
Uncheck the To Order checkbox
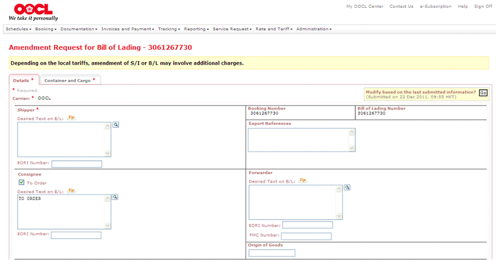pyautogui.click(x=21, y=183)
